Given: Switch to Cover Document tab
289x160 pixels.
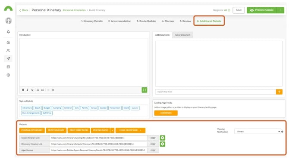Looking at the screenshot, I should pos(182,35).
